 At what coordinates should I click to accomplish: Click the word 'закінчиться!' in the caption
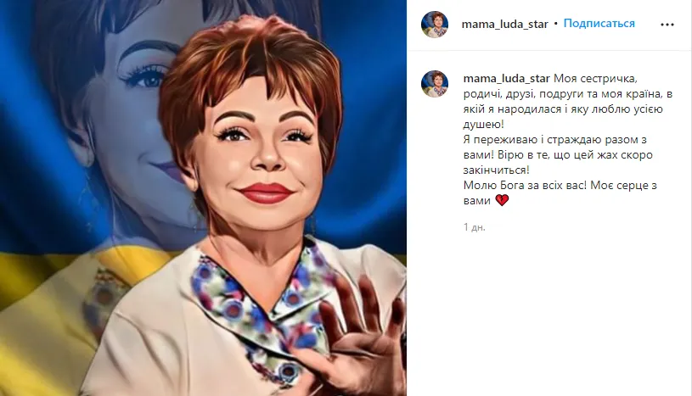[x=496, y=170]
